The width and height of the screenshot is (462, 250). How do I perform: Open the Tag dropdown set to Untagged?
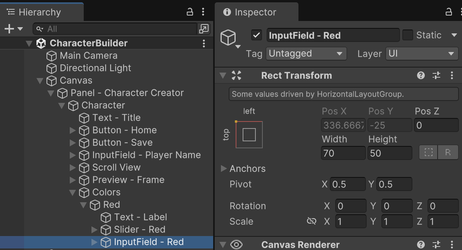click(305, 54)
